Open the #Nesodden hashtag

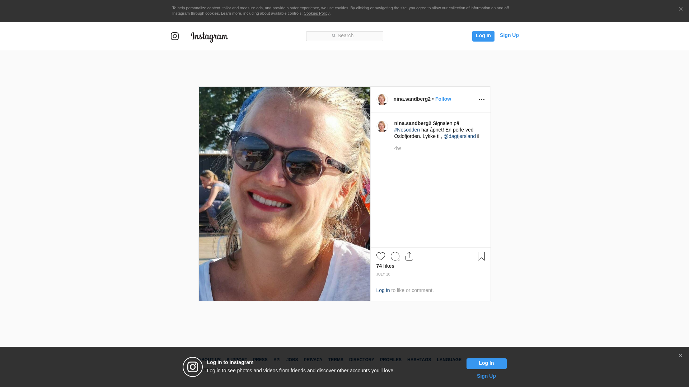pyautogui.click(x=407, y=130)
